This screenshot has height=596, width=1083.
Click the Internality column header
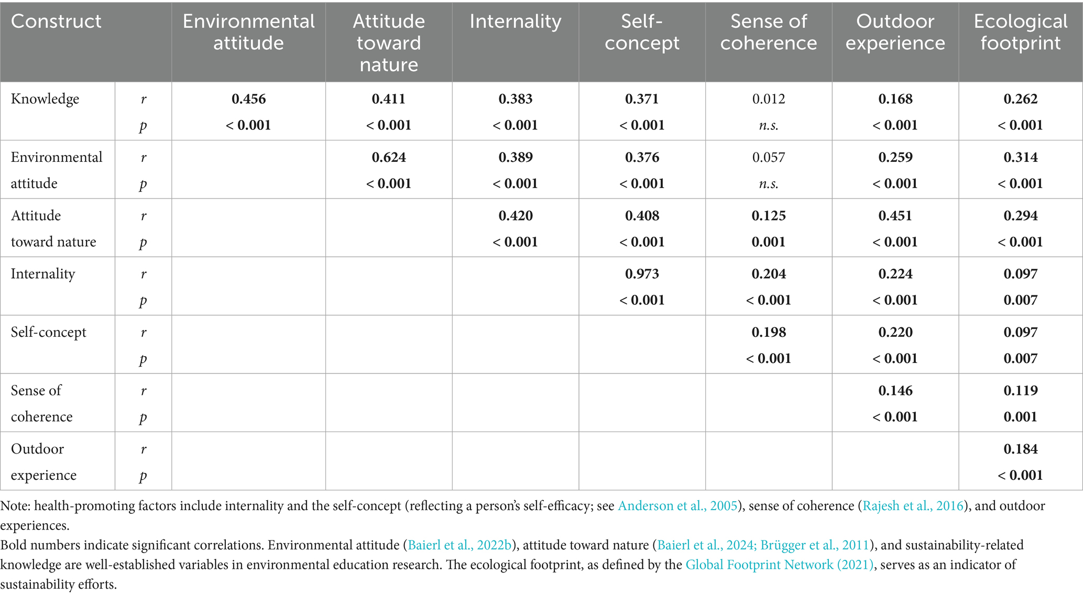[515, 21]
